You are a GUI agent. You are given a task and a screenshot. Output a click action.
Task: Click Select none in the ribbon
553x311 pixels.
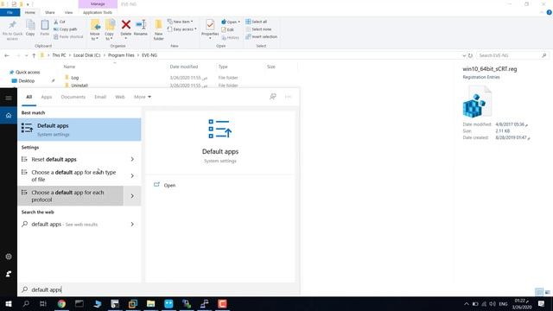coord(258,29)
